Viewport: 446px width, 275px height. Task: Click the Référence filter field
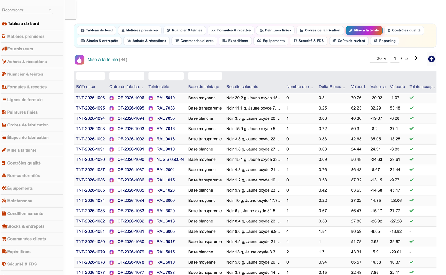[x=90, y=76]
